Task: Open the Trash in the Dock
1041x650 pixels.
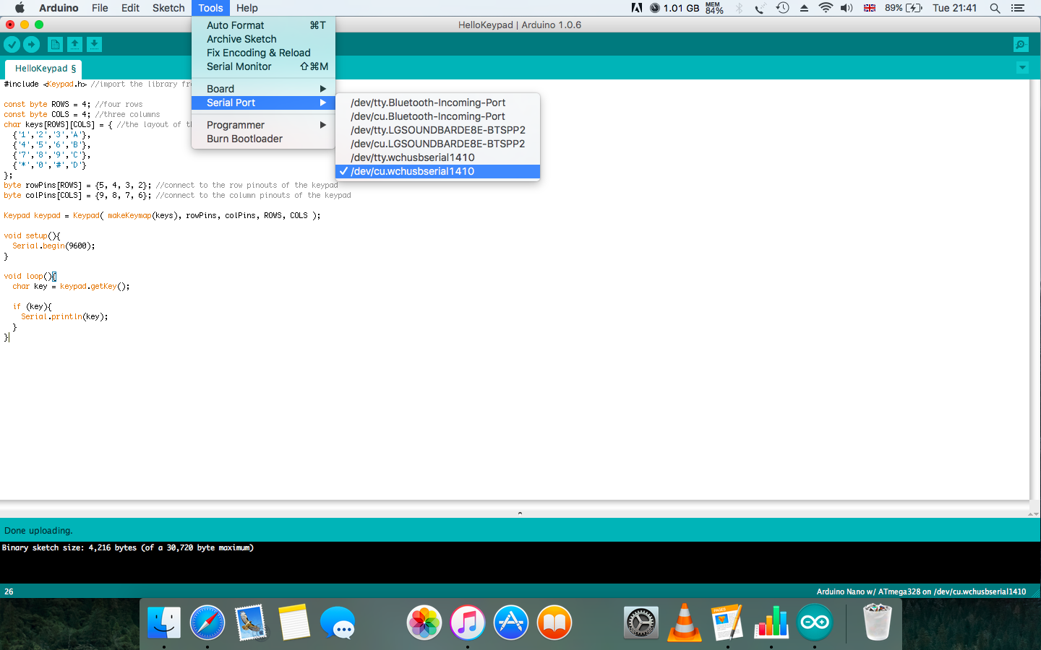Action: coord(877,623)
